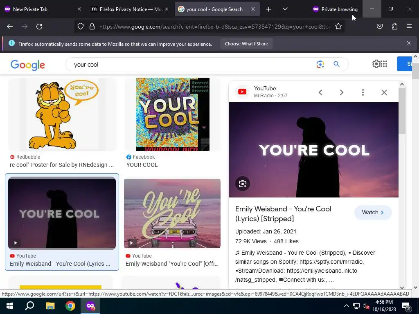419x314 pixels.
Task: Open the large You're Cool preview image
Action: click(313, 150)
